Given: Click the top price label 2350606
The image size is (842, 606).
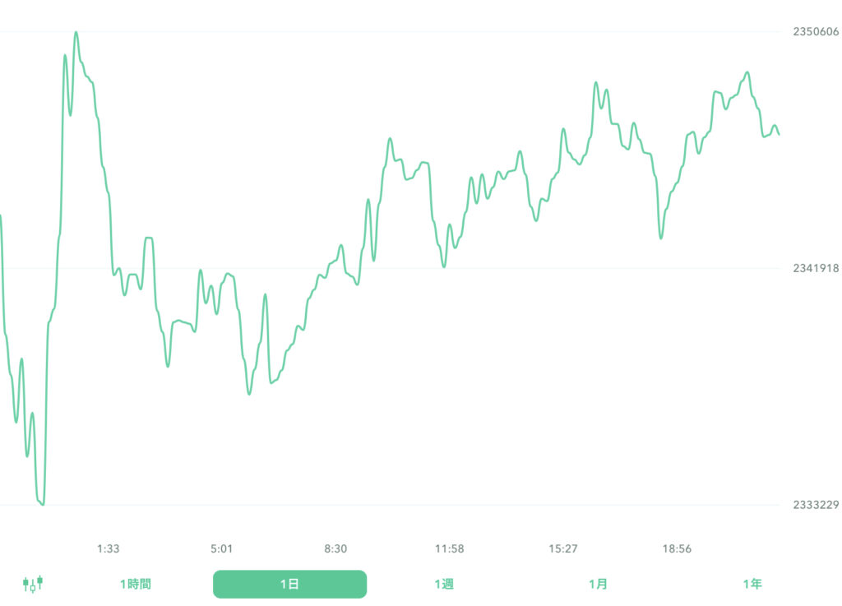Looking at the screenshot, I should [x=816, y=32].
